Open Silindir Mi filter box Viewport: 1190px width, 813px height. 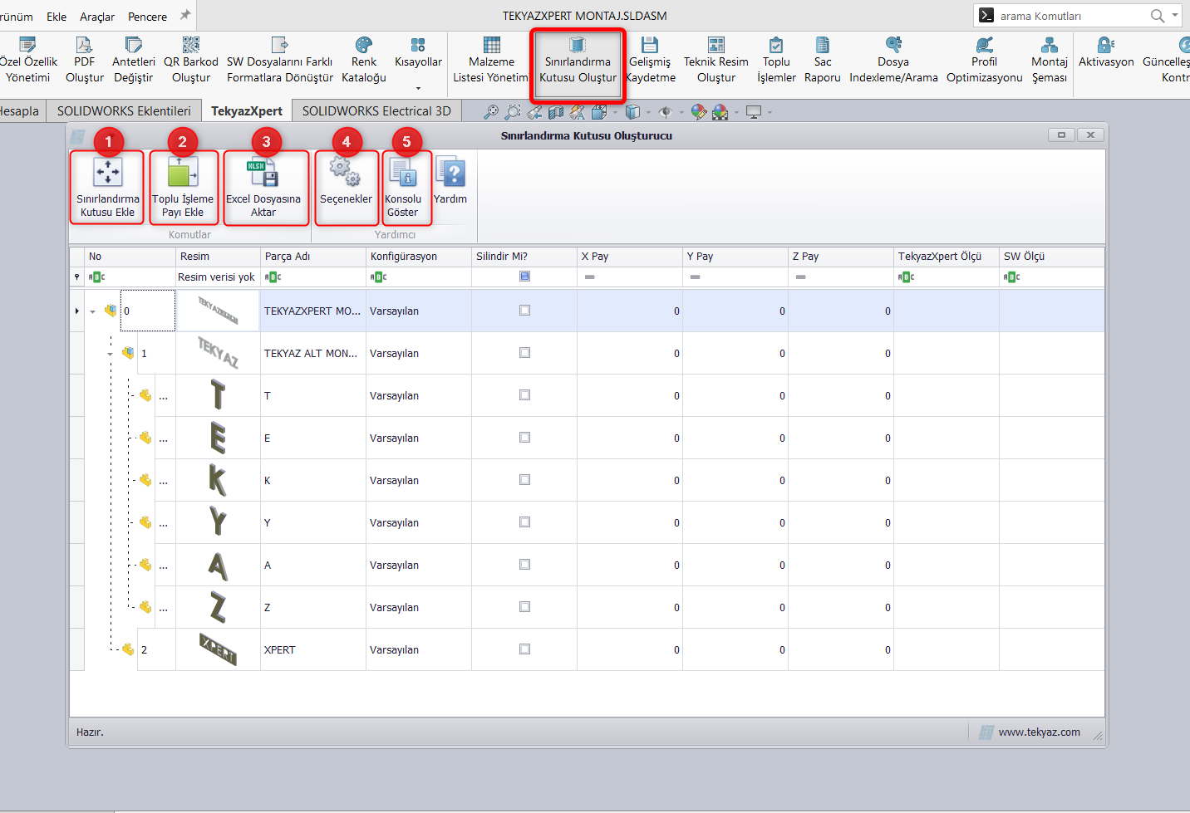coord(524,277)
